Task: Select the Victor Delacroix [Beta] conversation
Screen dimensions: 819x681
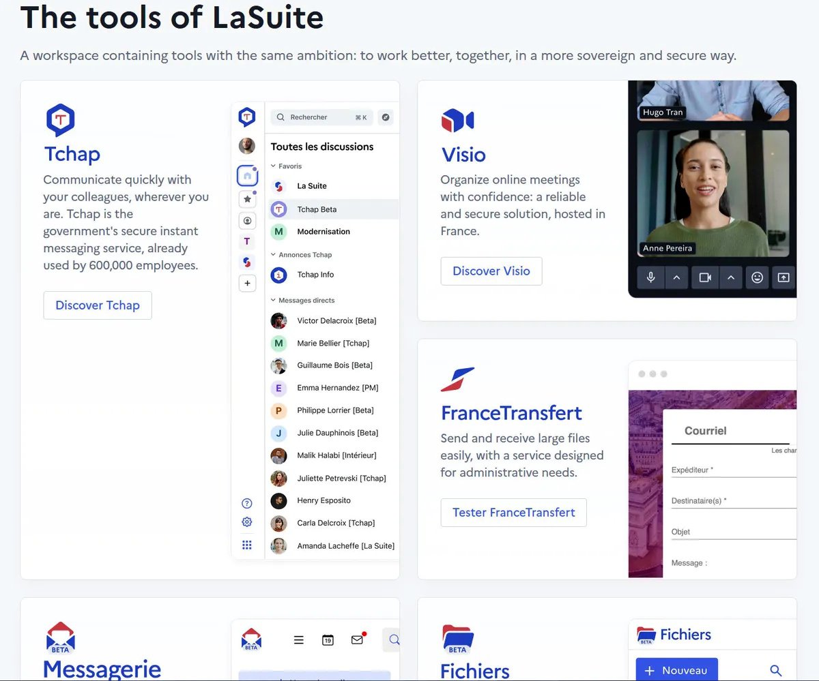Action: coord(336,320)
